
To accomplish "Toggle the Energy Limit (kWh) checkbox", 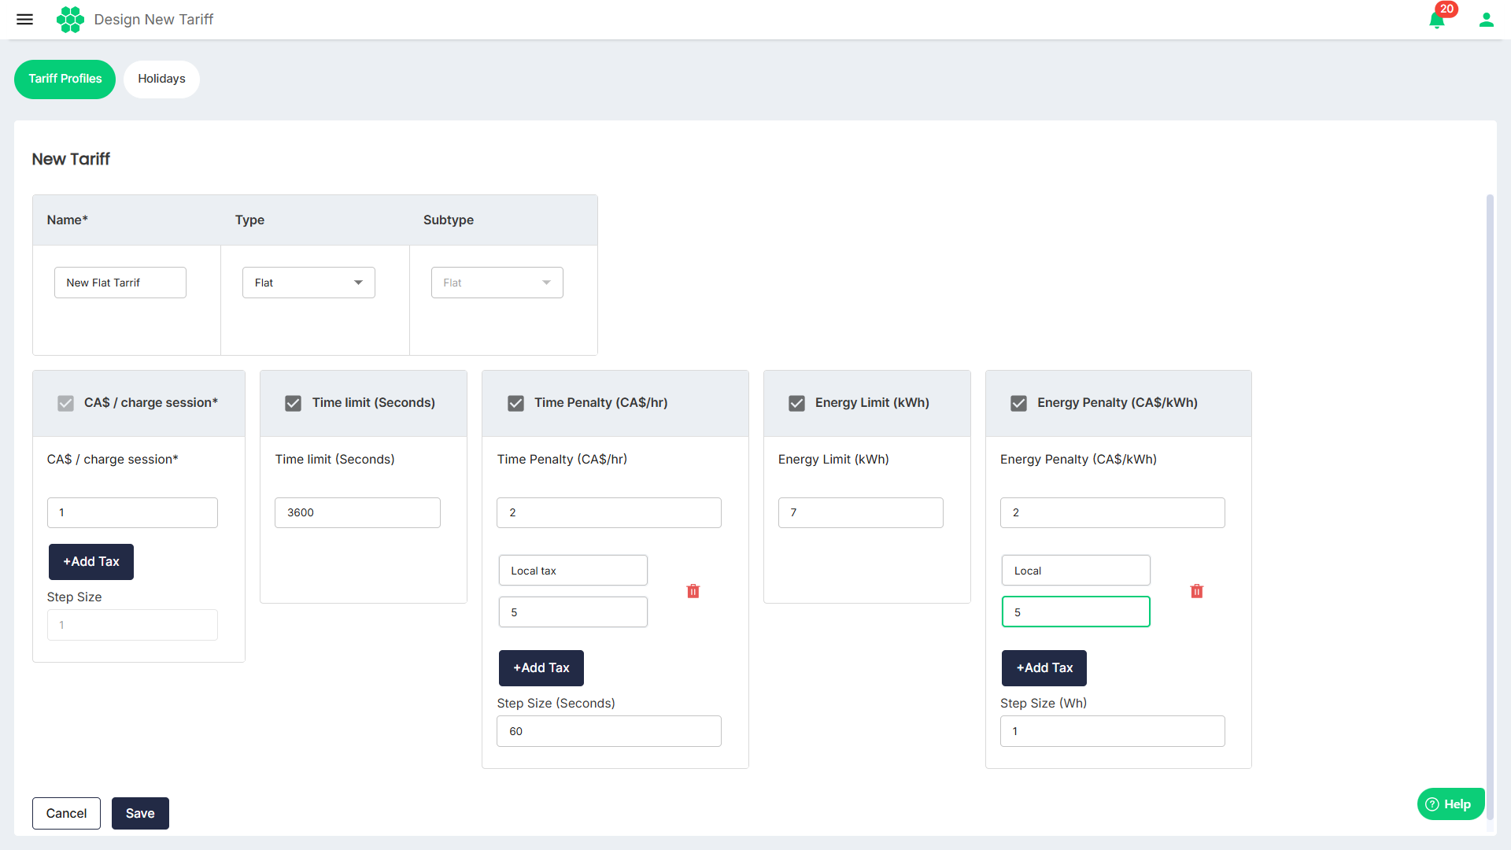I will [x=796, y=403].
